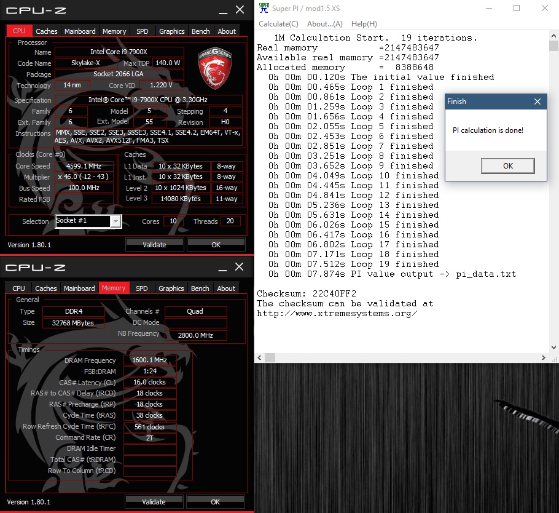The image size is (559, 513).
Task: Click the Bus Speed value 100.0 MHz
Action: (x=84, y=188)
